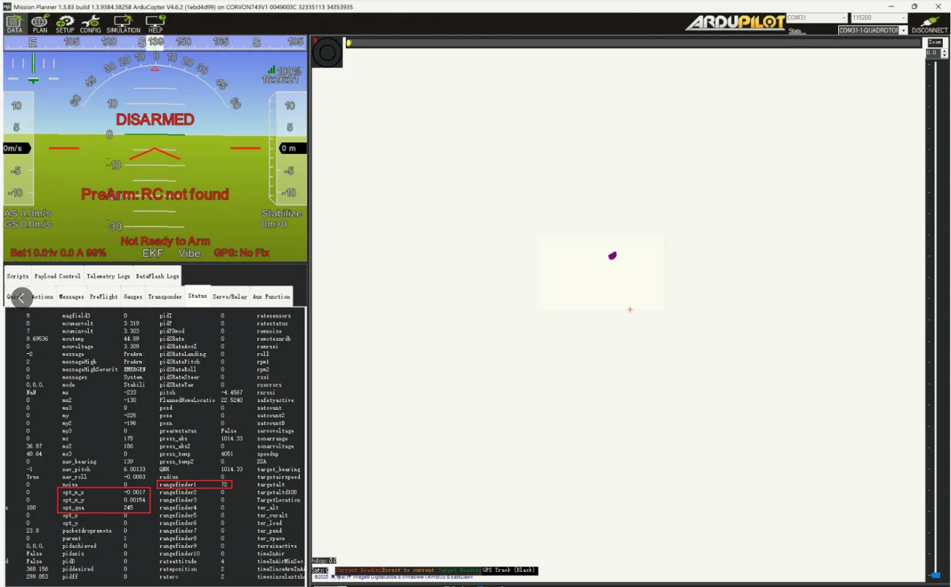951x587 pixels.
Task: Click the hdop readout below the map
Action: 324,561
